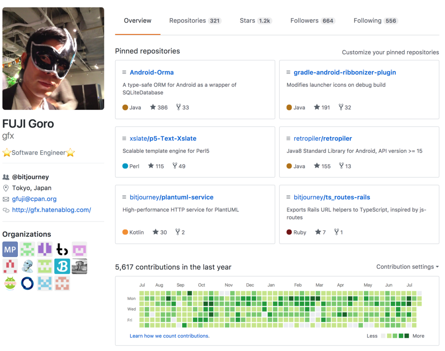Click the Ruby language label on ts_routes-rails
445x351 pixels.
300,232
